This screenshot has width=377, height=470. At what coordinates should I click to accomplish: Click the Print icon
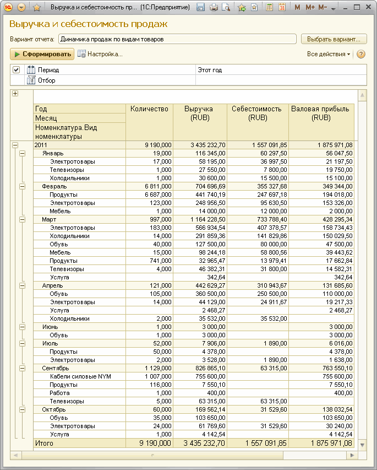pos(214,8)
